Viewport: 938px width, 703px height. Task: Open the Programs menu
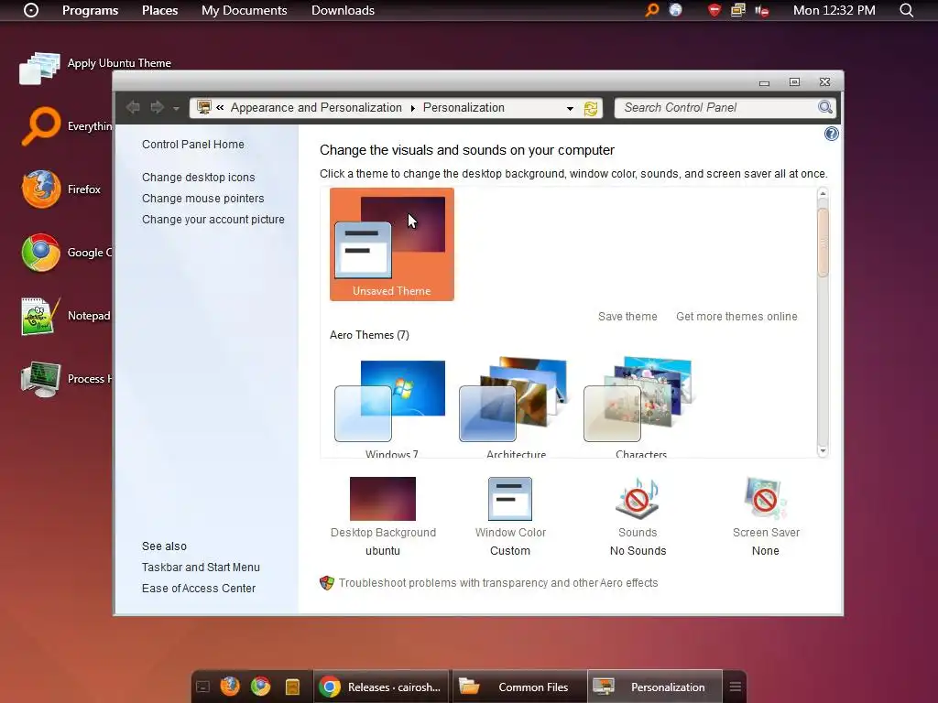pyautogui.click(x=91, y=10)
